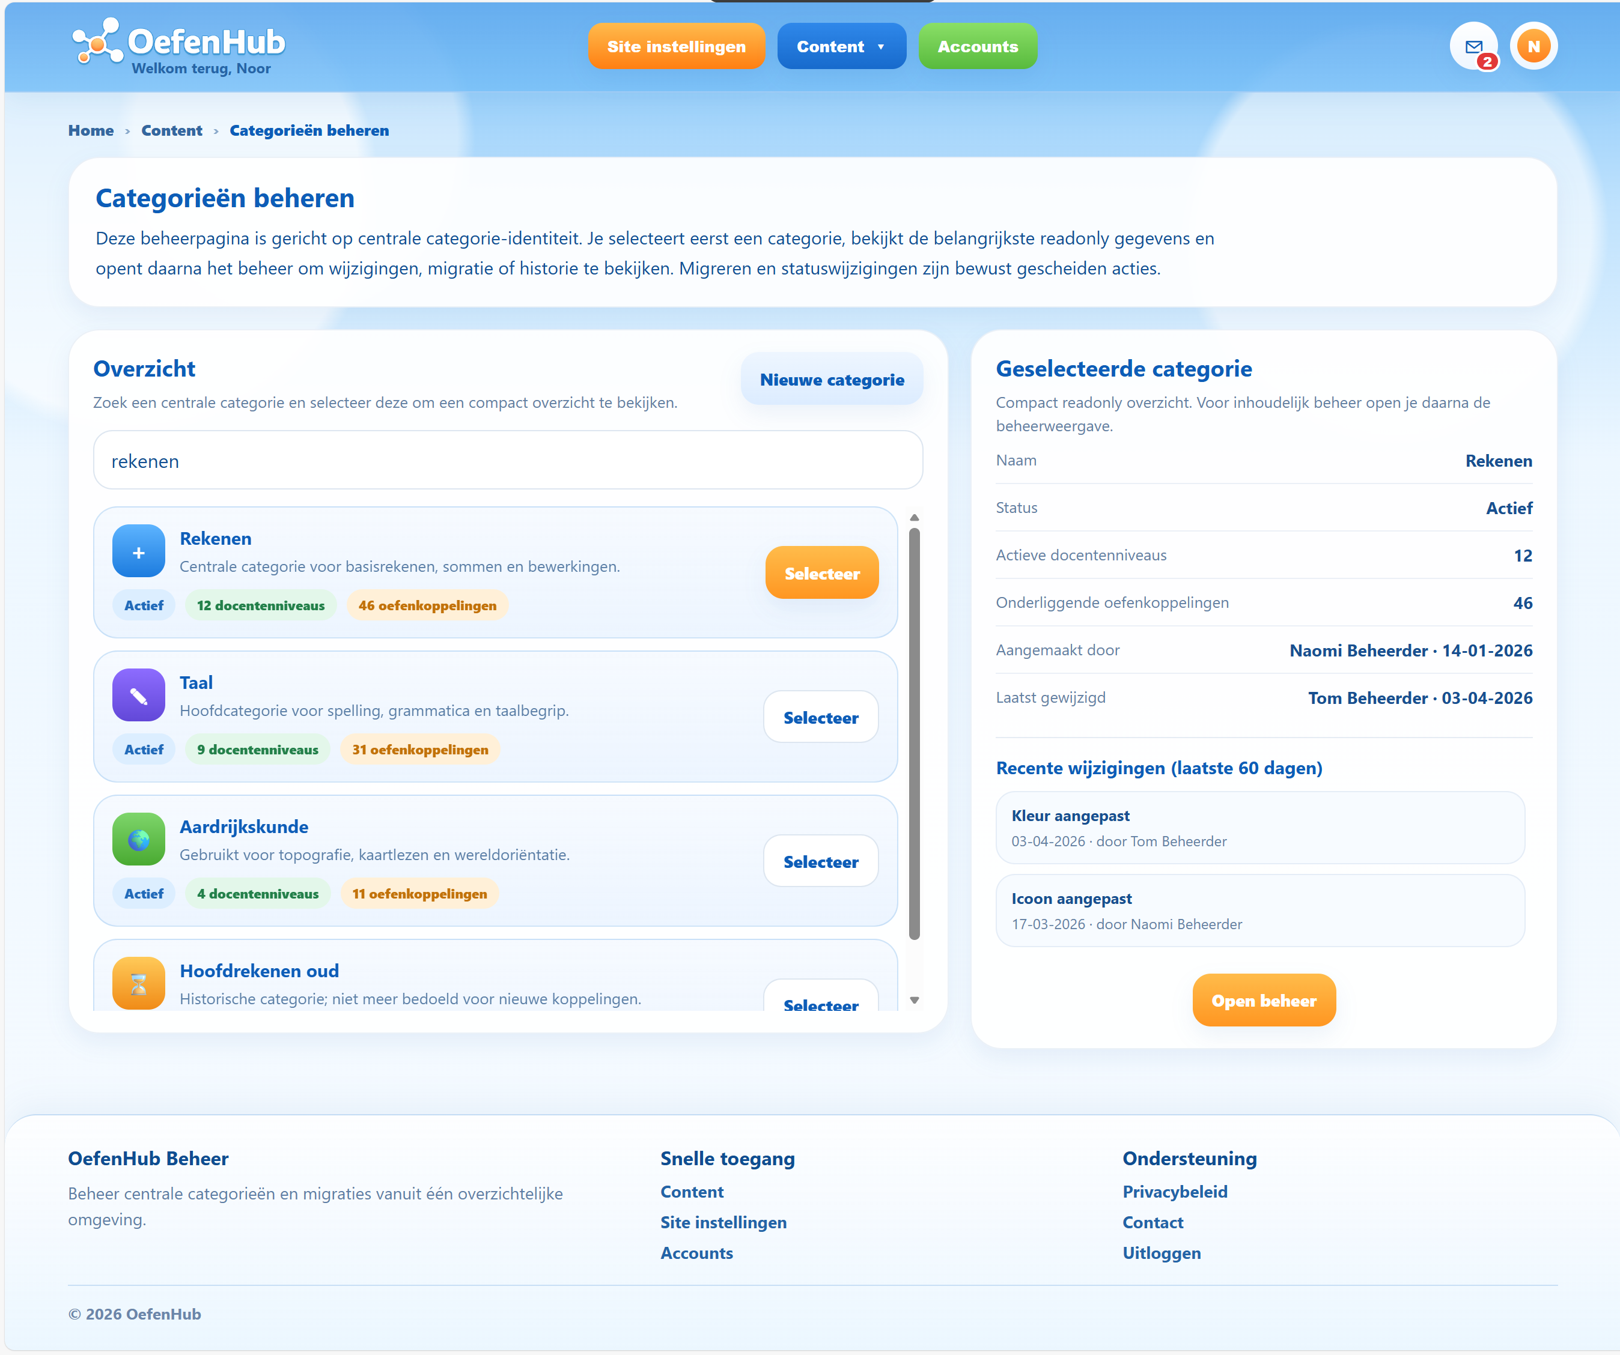The image size is (1620, 1355).
Task: Click Nieuwe categorie button
Action: [832, 380]
